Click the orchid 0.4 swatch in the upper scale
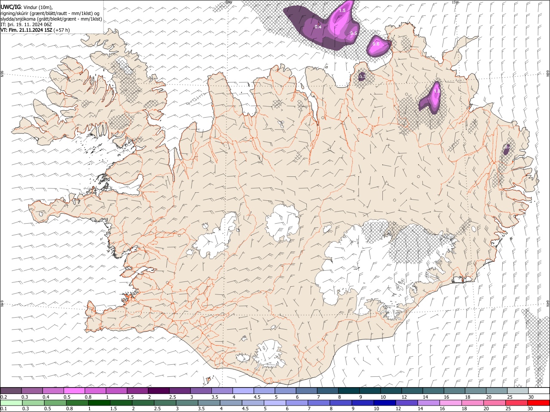This screenshot has height=412, width=550. point(53,391)
